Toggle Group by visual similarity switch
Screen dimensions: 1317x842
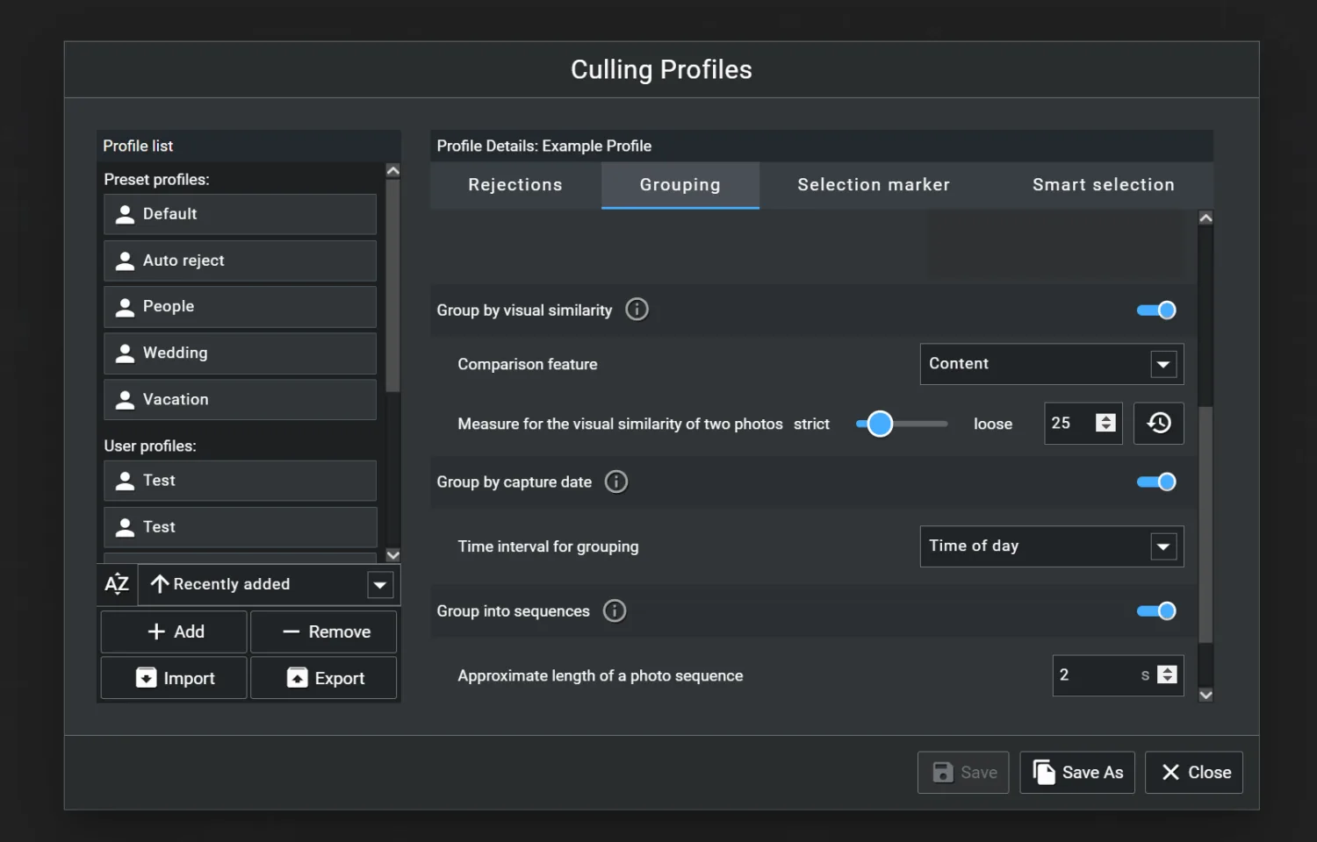(1156, 310)
